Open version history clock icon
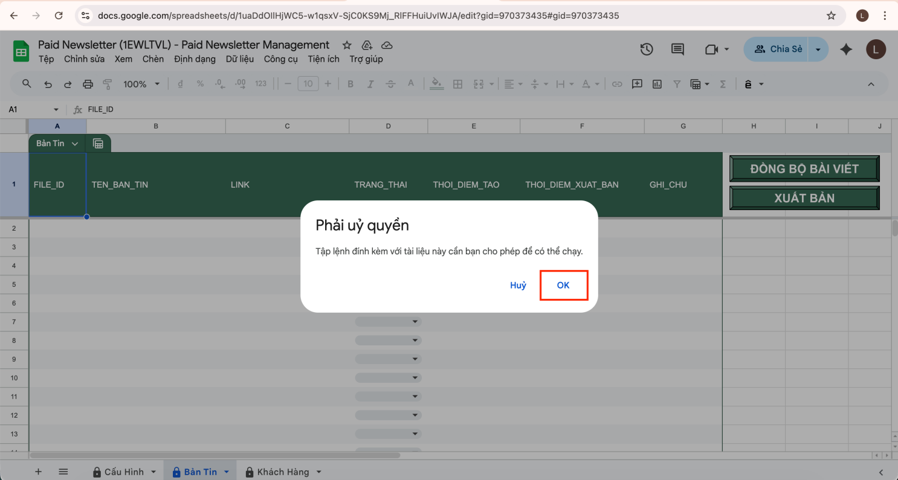The image size is (898, 480). point(647,49)
